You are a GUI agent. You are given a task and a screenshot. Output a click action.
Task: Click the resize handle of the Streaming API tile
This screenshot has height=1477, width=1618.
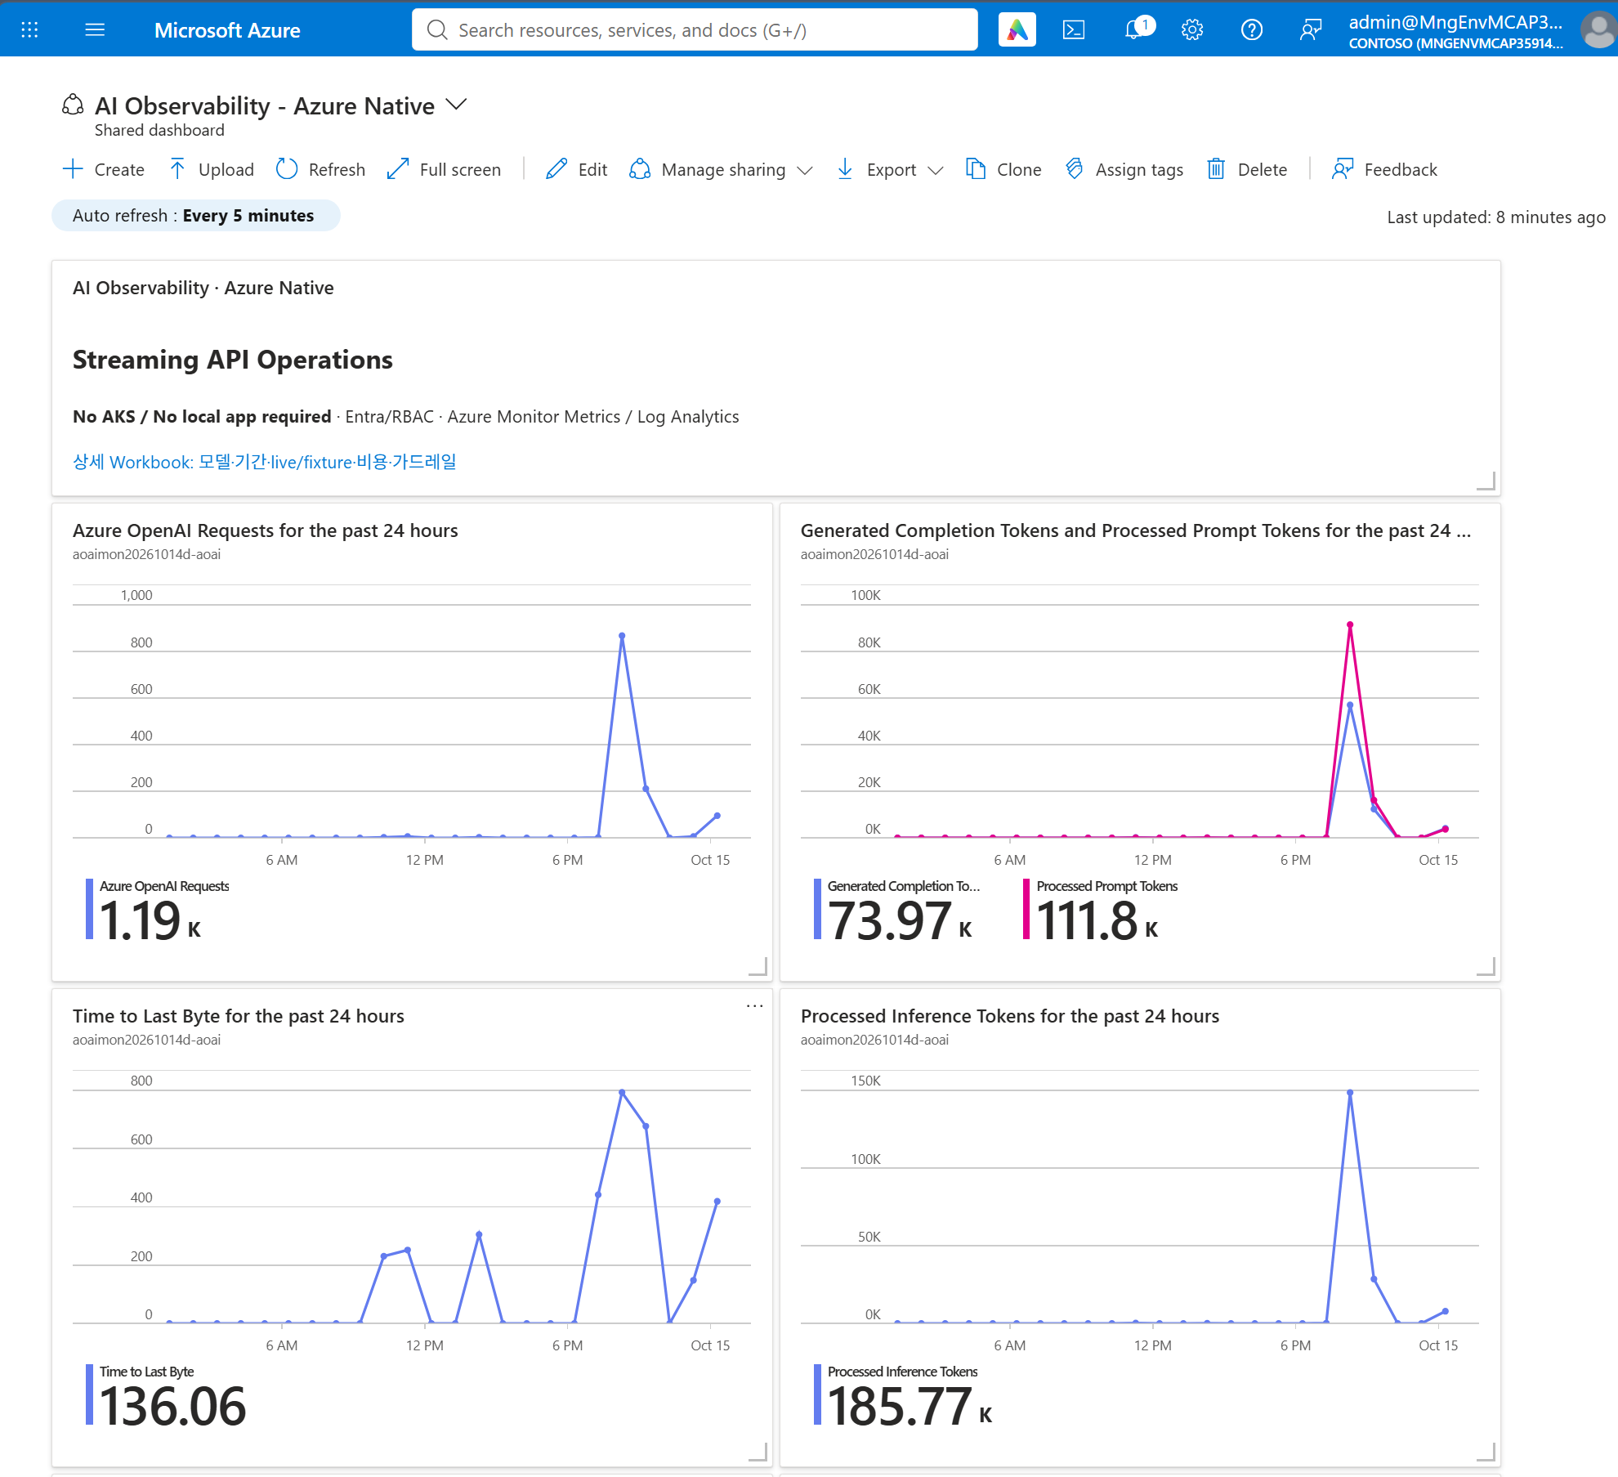pos(1486,481)
